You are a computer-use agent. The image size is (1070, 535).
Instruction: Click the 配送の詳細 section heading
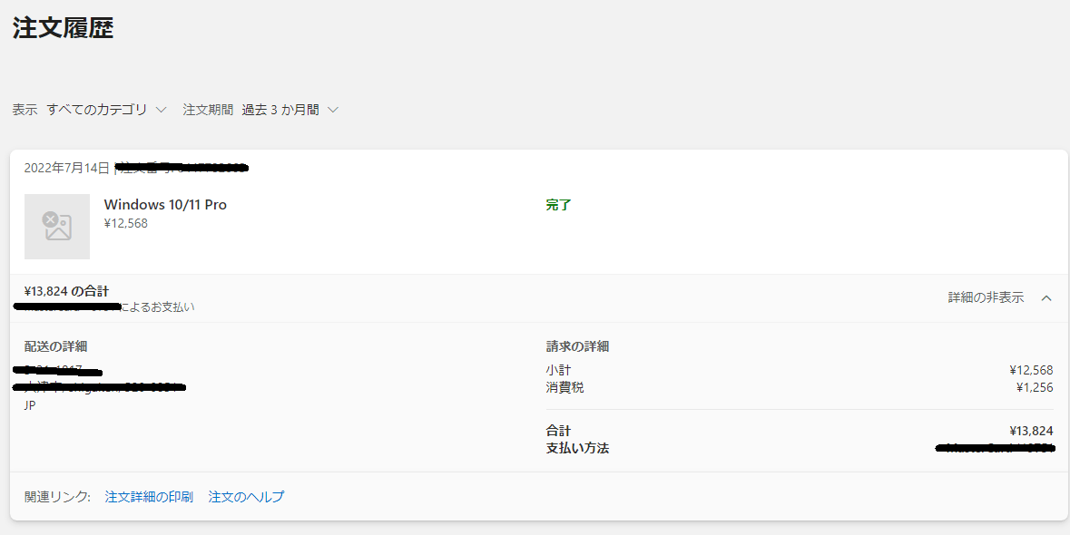click(56, 346)
